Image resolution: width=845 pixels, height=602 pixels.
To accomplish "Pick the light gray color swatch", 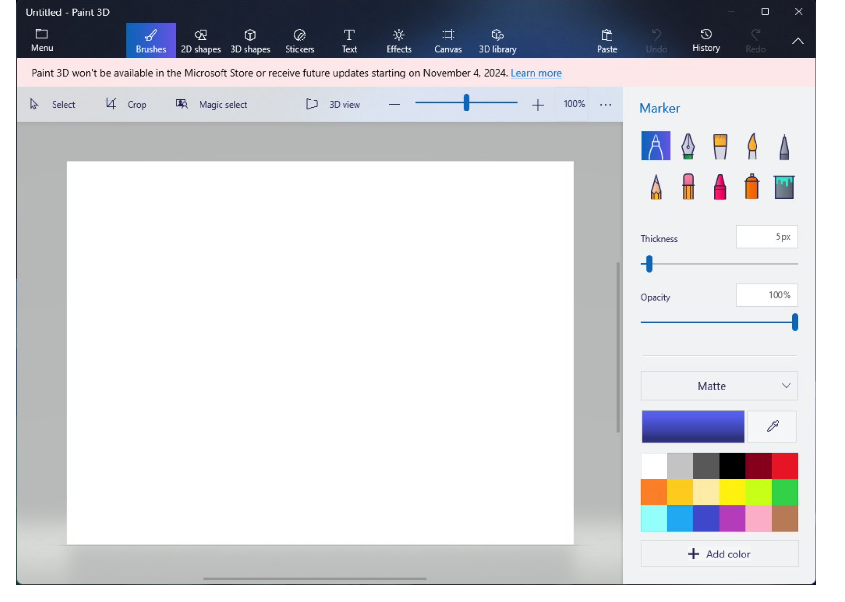I will (x=680, y=466).
